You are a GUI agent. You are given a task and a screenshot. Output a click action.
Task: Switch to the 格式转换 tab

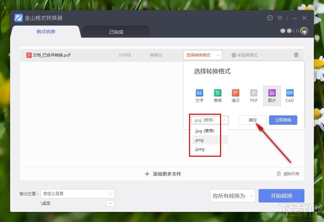click(x=46, y=32)
